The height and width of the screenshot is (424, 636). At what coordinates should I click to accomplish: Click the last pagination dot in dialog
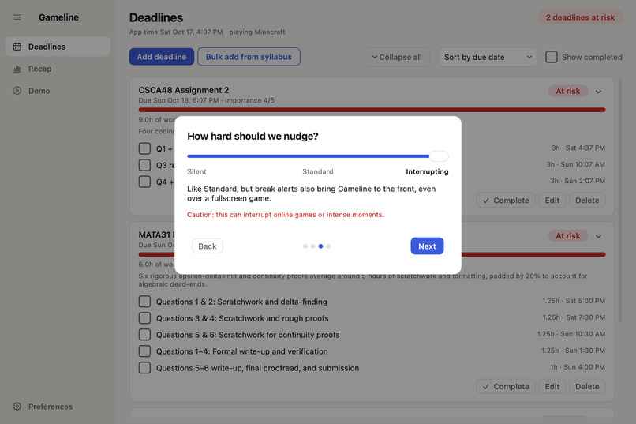point(328,246)
